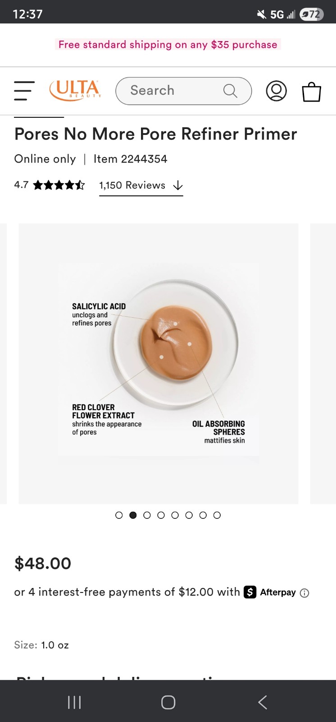Image resolution: width=336 pixels, height=722 pixels.
Task: Open the shopping bag icon
Action: coord(311,91)
